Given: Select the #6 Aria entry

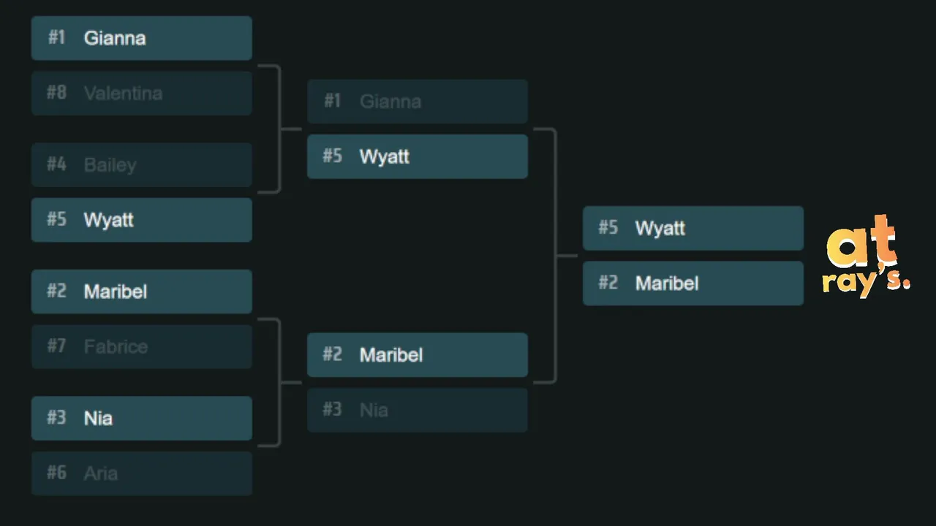Looking at the screenshot, I should pos(141,473).
